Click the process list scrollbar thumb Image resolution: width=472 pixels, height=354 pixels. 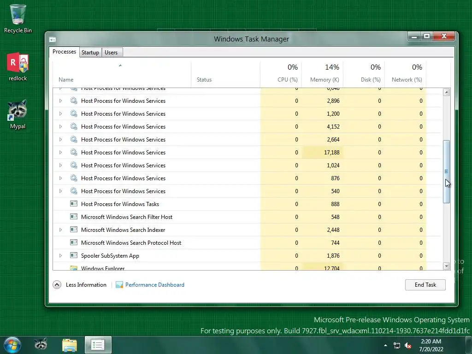(x=446, y=171)
